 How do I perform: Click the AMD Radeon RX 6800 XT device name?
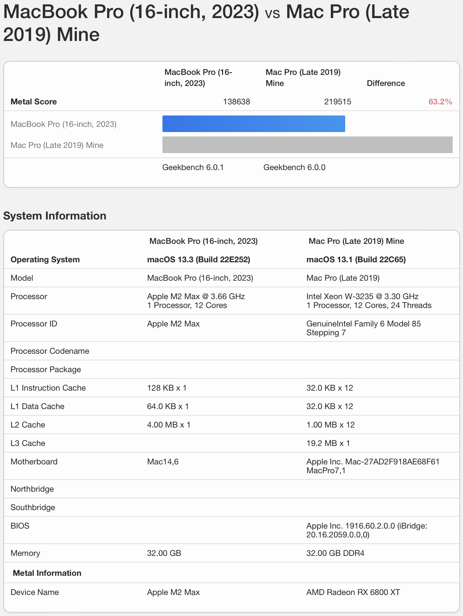[353, 592]
